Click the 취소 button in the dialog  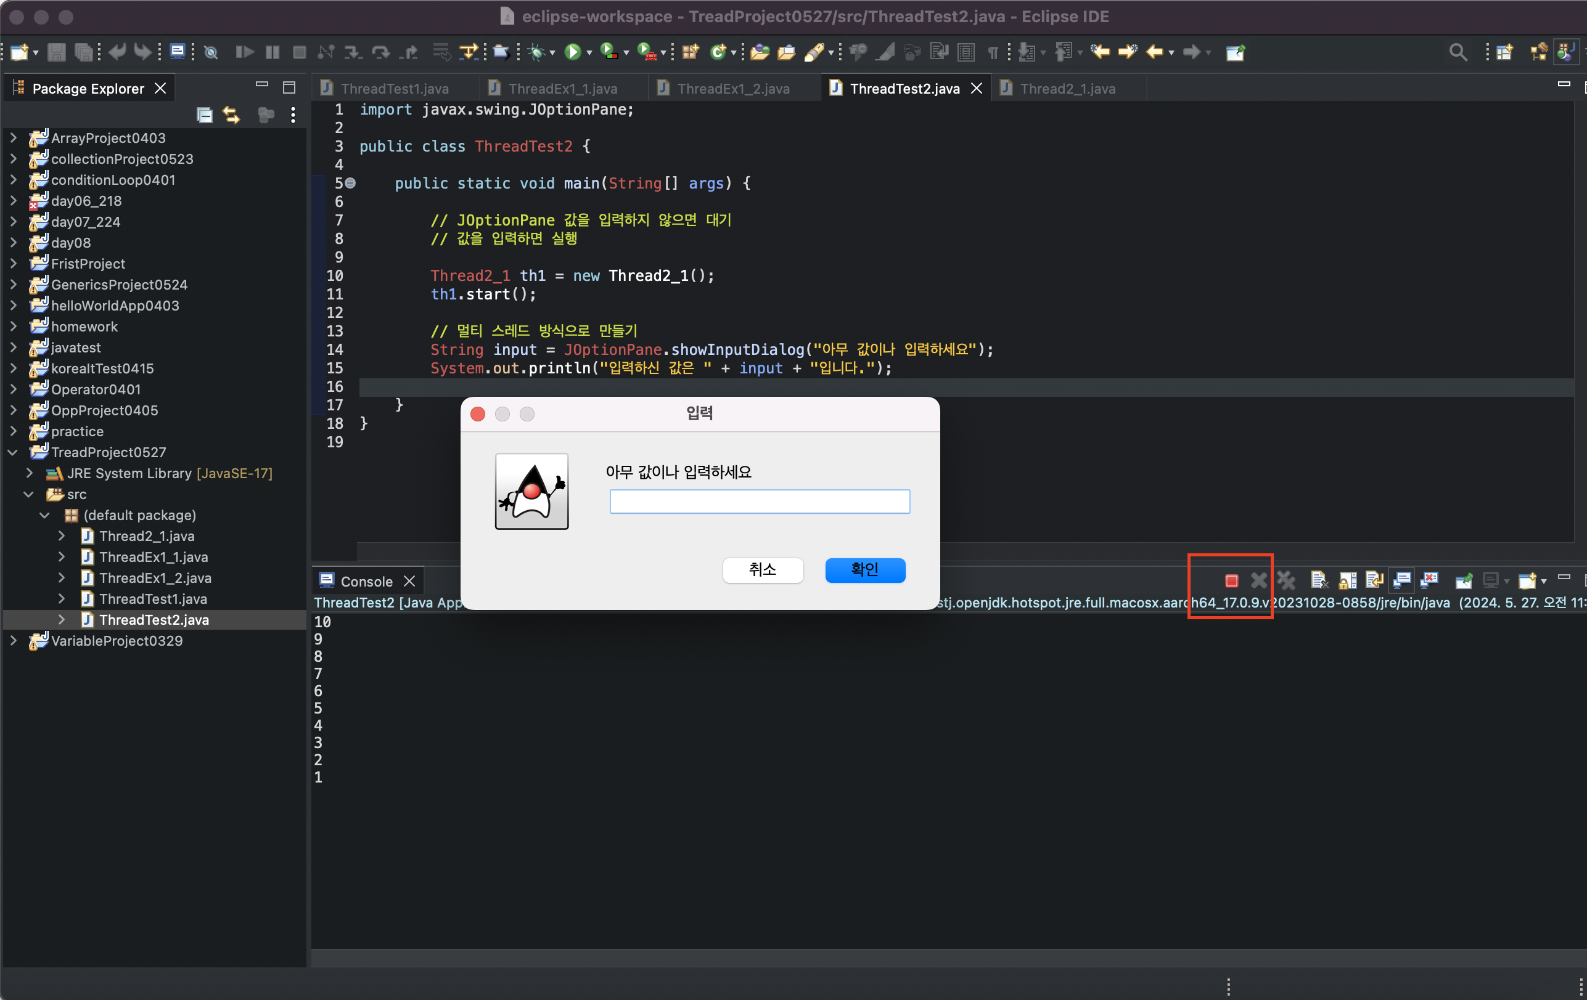point(763,569)
